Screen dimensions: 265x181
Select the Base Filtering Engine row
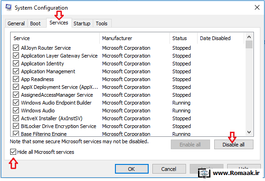128,134
